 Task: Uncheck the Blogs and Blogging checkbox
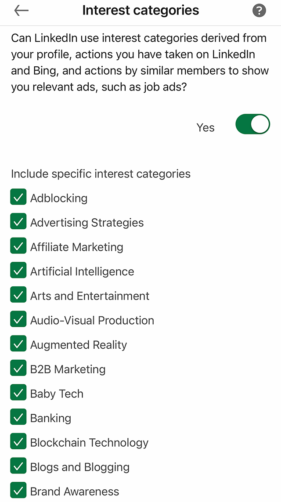(18, 466)
